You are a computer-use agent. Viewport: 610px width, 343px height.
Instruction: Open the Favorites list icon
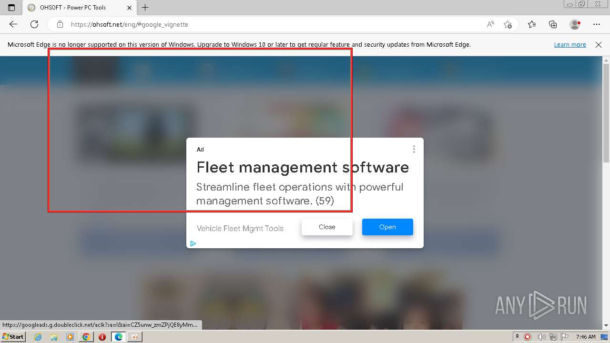click(x=532, y=24)
